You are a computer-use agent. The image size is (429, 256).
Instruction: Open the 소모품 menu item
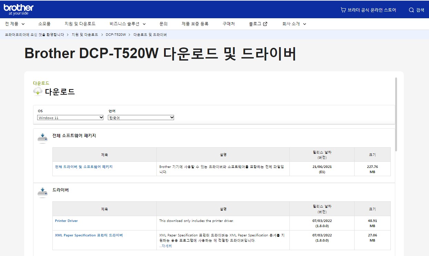44,24
